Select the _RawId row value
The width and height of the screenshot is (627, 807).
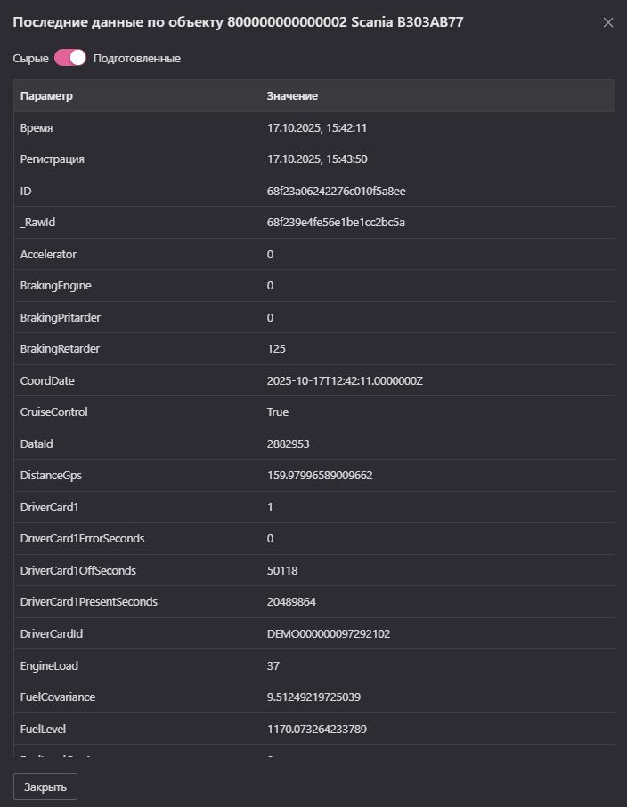pyautogui.click(x=336, y=223)
